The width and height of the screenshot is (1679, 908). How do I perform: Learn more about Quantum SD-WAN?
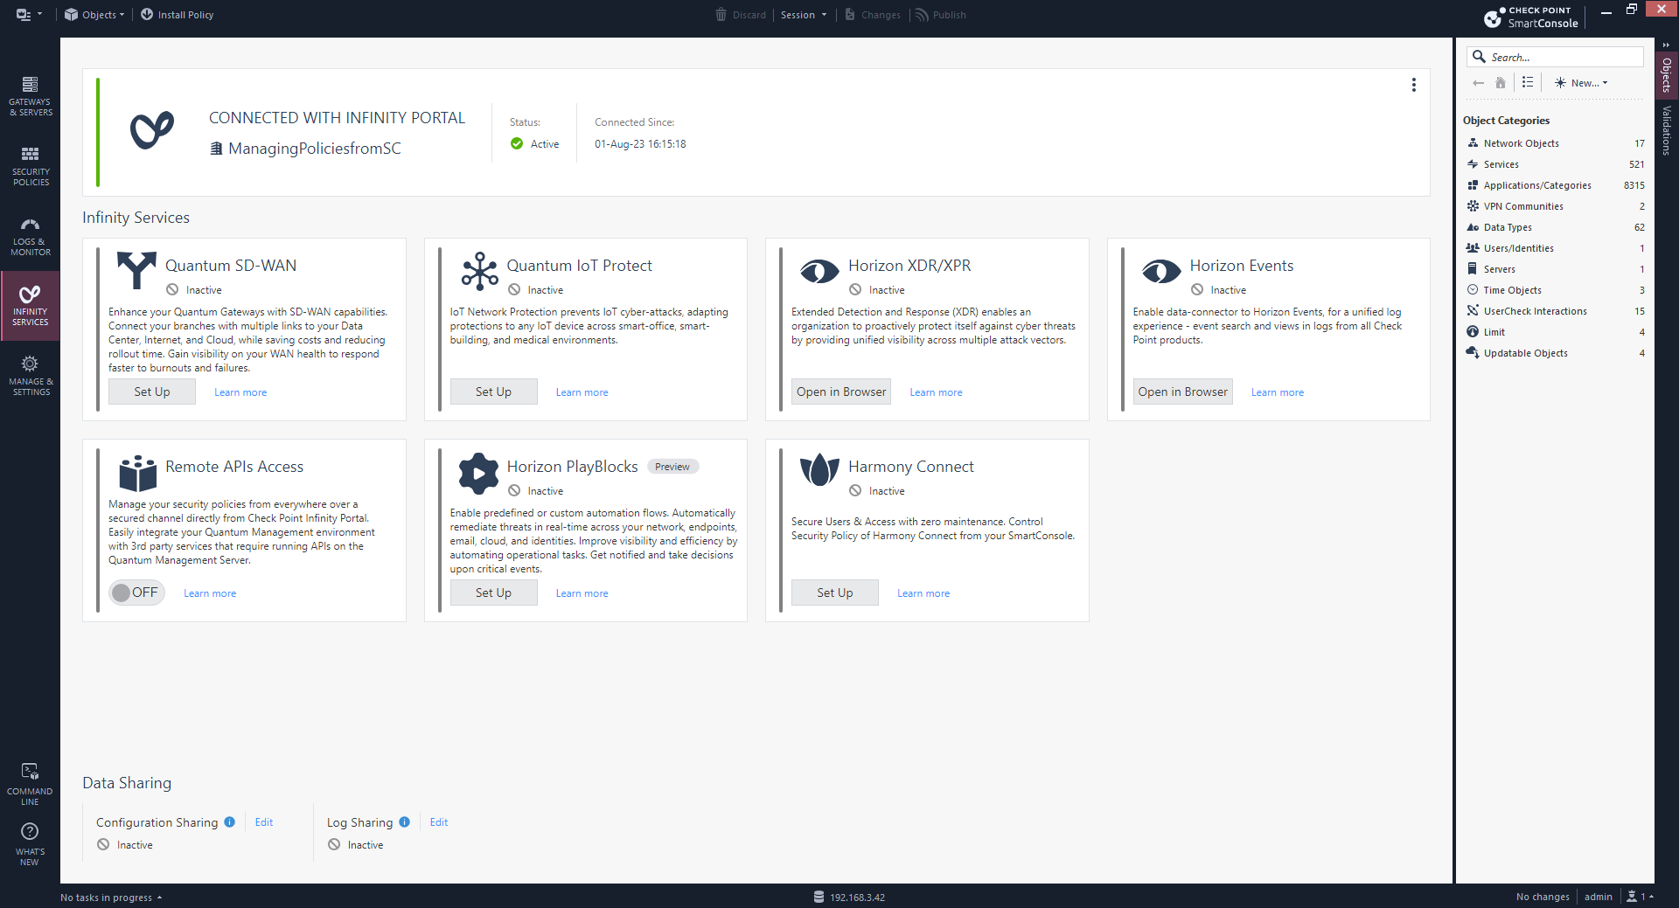(x=240, y=392)
